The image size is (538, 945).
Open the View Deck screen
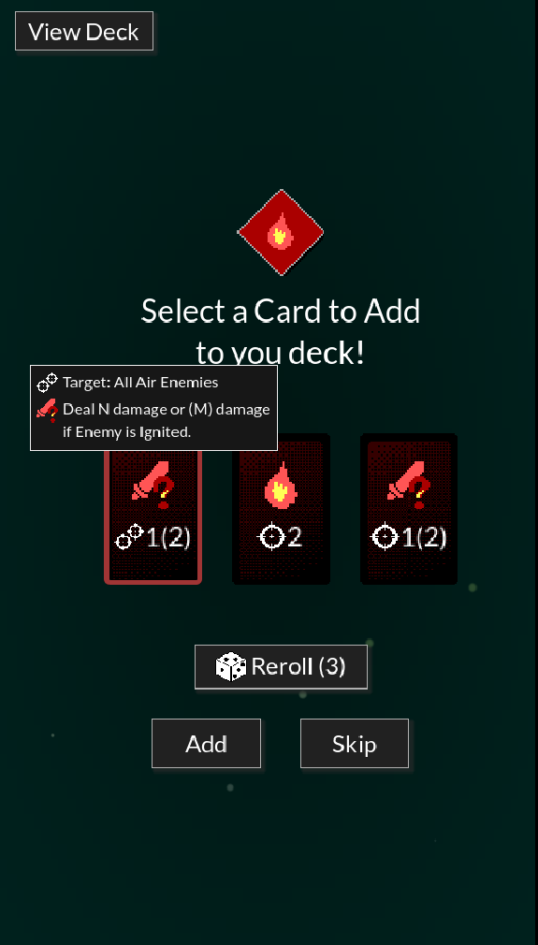[84, 31]
